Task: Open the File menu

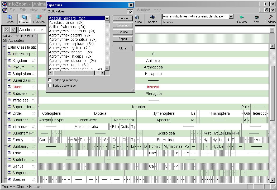Action: [x=12, y=10]
